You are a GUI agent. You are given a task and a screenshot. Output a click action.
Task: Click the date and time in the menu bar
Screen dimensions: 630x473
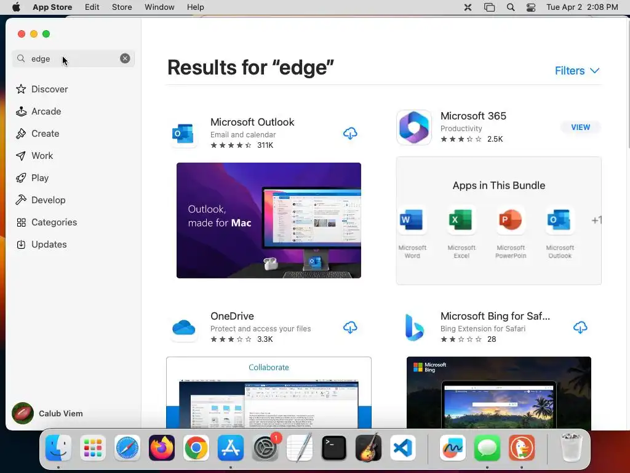tap(582, 7)
